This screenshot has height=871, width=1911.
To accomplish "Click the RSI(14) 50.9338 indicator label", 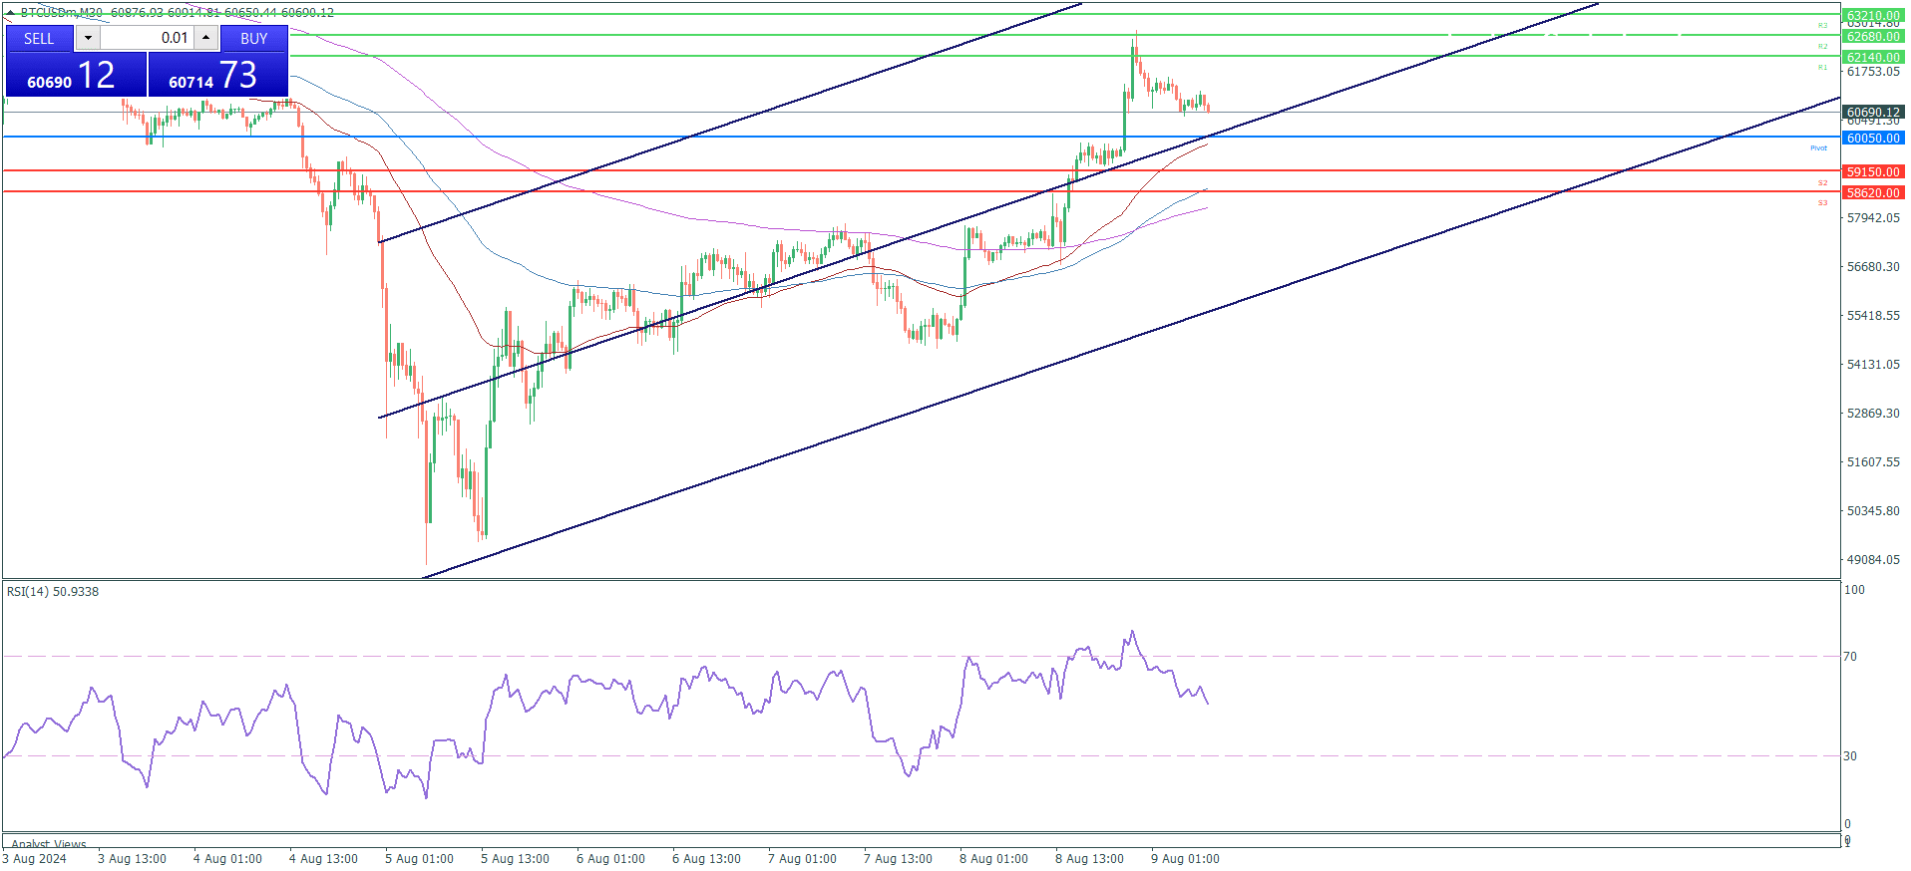I will [53, 592].
